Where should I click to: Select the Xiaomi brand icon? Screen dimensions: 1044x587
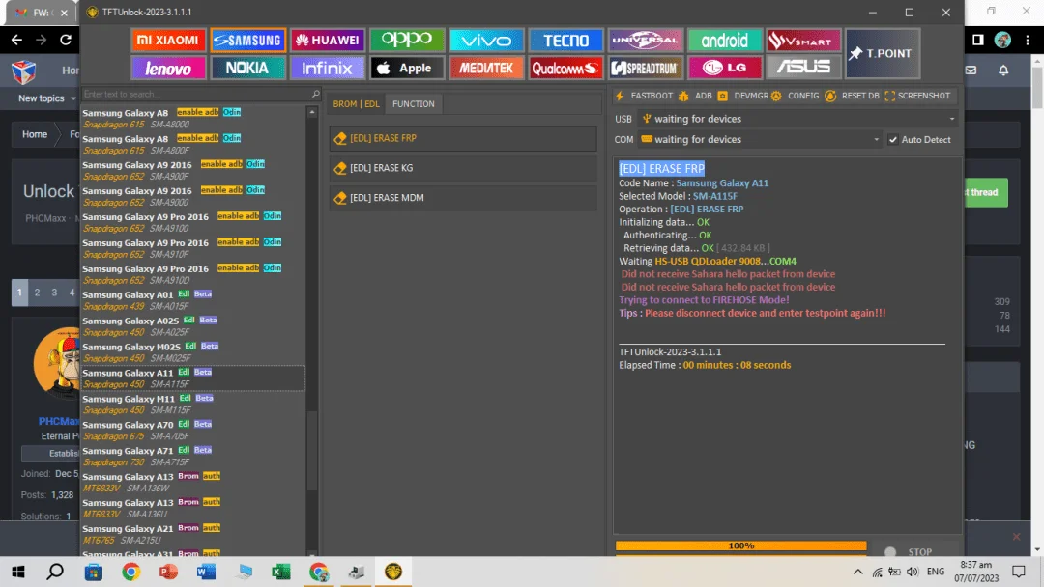[168, 40]
